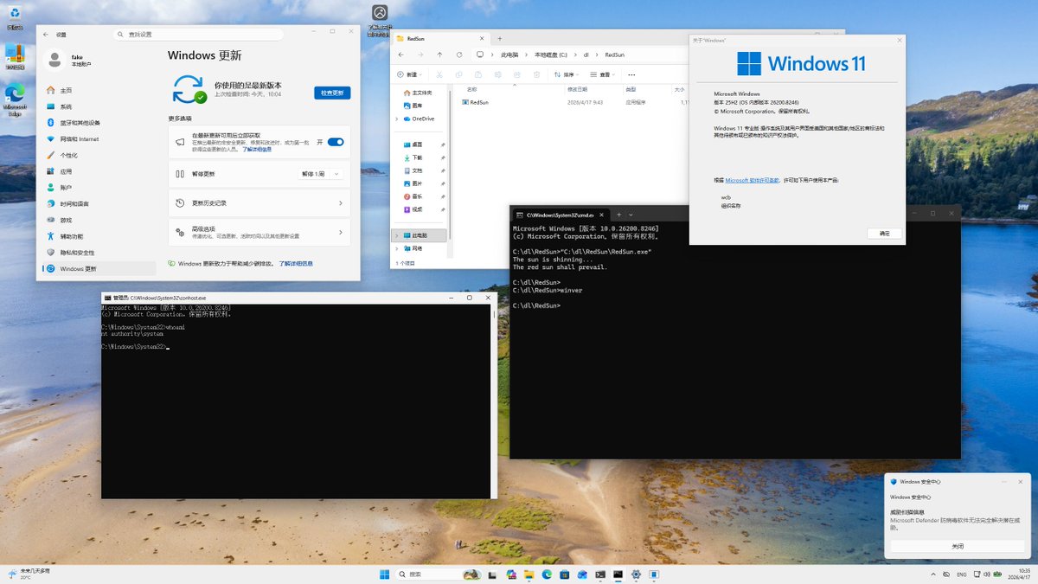1038x584 pixels.
Task: Click 了解详细信息 link about carbon emissions
Action: click(x=296, y=263)
